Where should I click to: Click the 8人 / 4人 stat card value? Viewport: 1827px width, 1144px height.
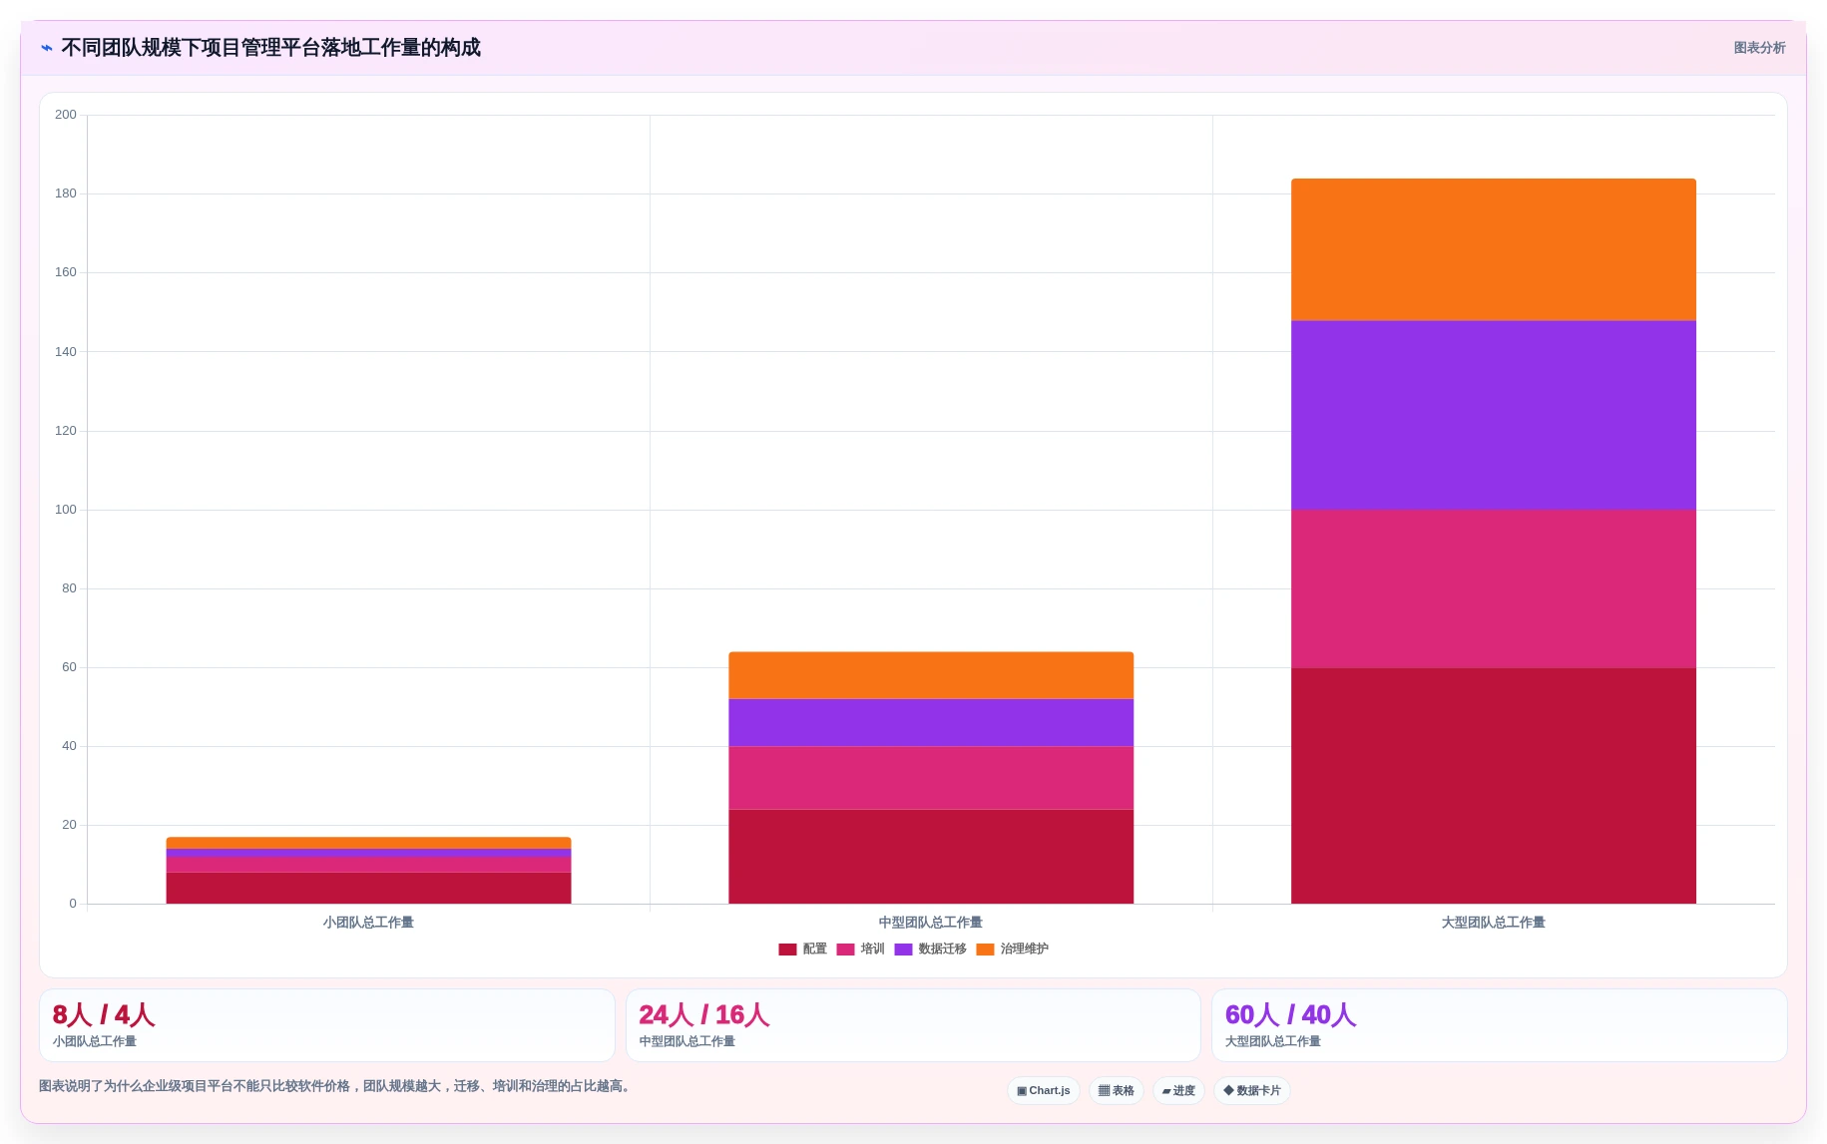pyautogui.click(x=104, y=1015)
